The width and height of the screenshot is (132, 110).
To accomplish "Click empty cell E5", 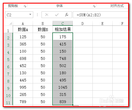I will (x=102, y=58).
